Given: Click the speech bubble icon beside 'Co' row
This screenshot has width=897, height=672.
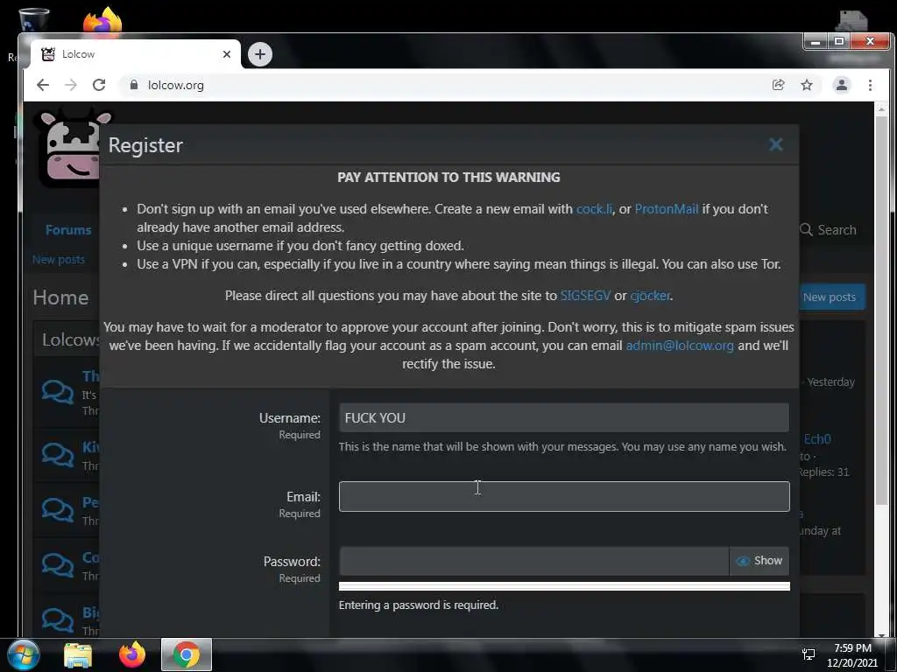Looking at the screenshot, I should pos(58,565).
